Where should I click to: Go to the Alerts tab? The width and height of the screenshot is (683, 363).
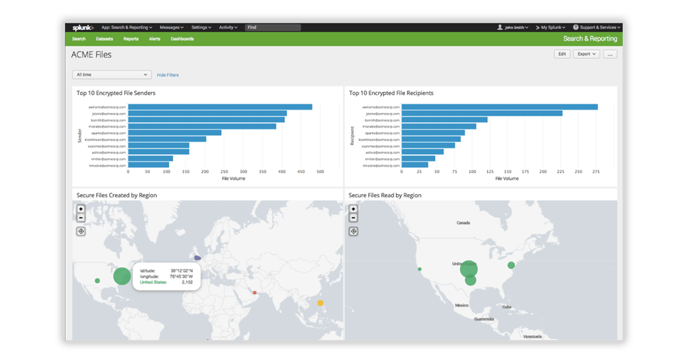[x=154, y=39]
